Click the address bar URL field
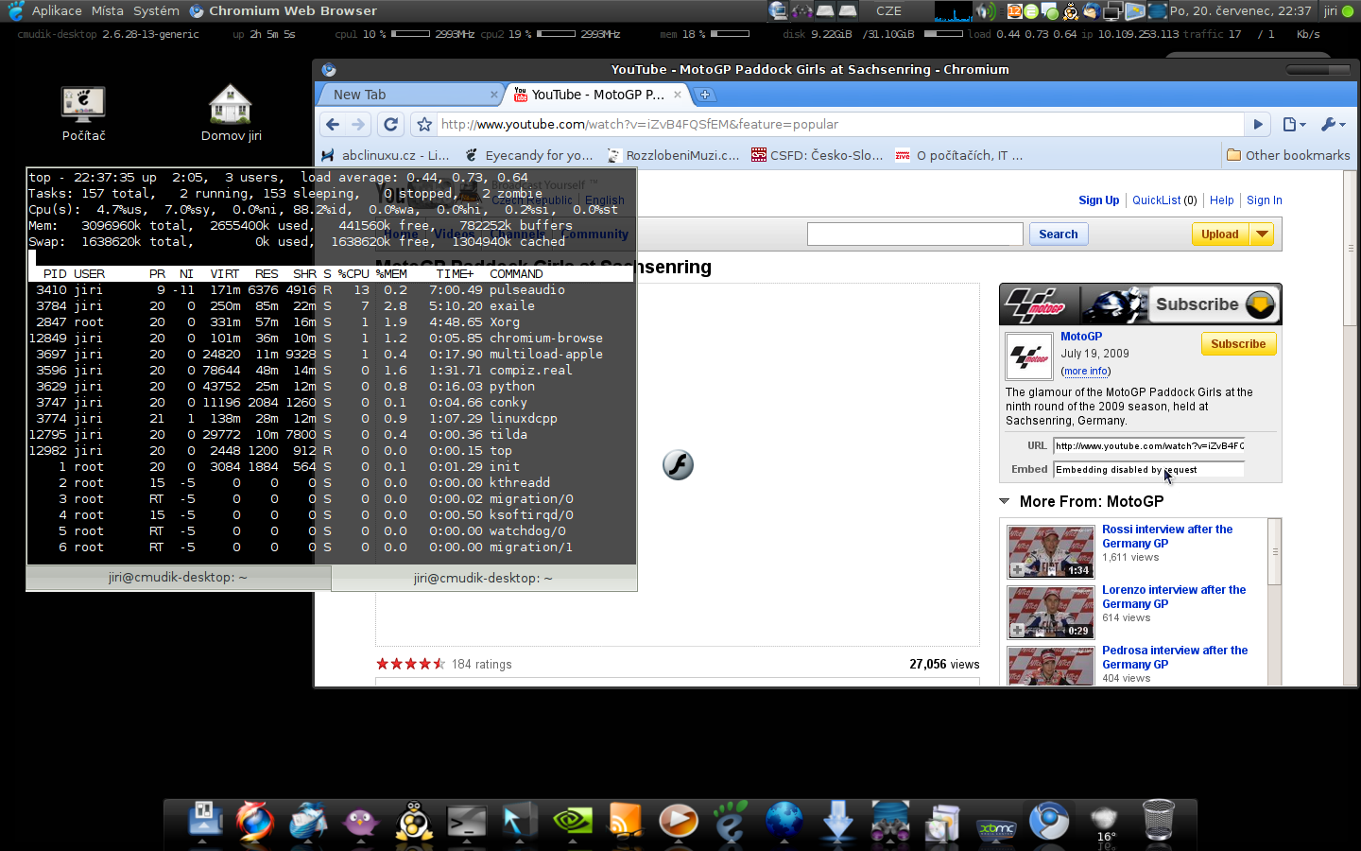This screenshot has width=1361, height=851. [x=841, y=124]
